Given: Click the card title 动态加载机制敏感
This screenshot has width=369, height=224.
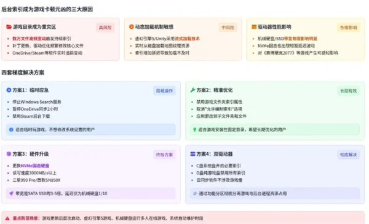Looking at the screenshot, I should click(x=154, y=27).
